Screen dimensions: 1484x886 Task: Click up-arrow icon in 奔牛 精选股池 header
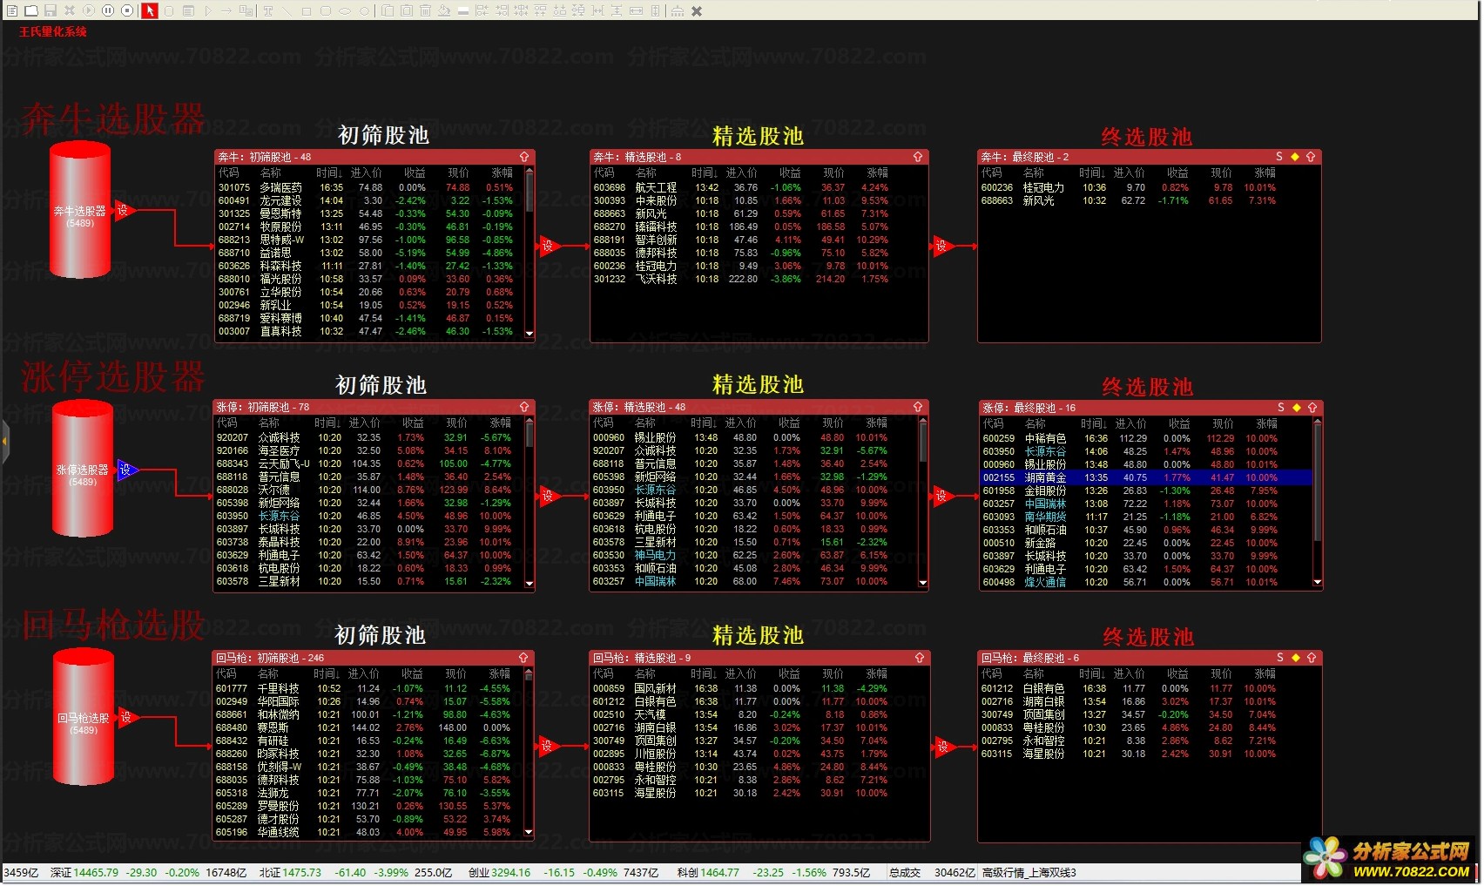(x=918, y=157)
